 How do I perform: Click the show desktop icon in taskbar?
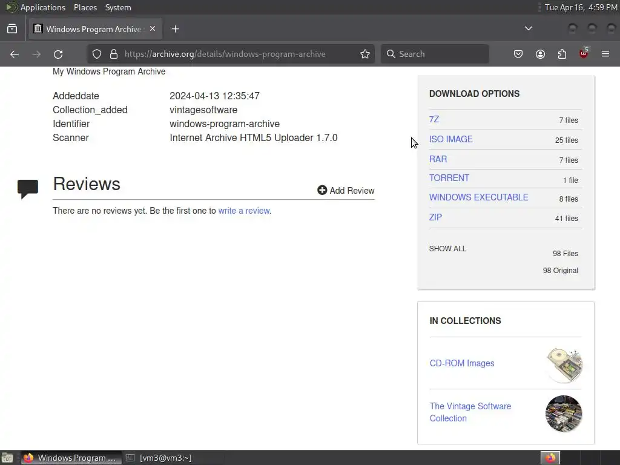7,458
